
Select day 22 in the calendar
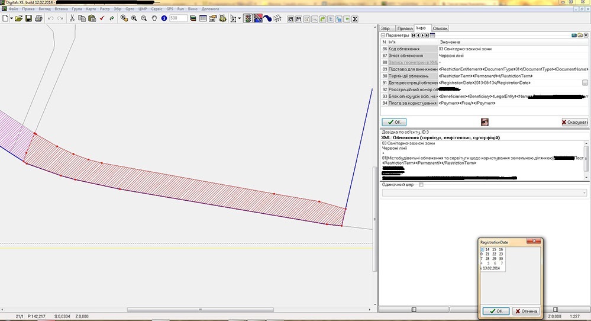coord(494,254)
